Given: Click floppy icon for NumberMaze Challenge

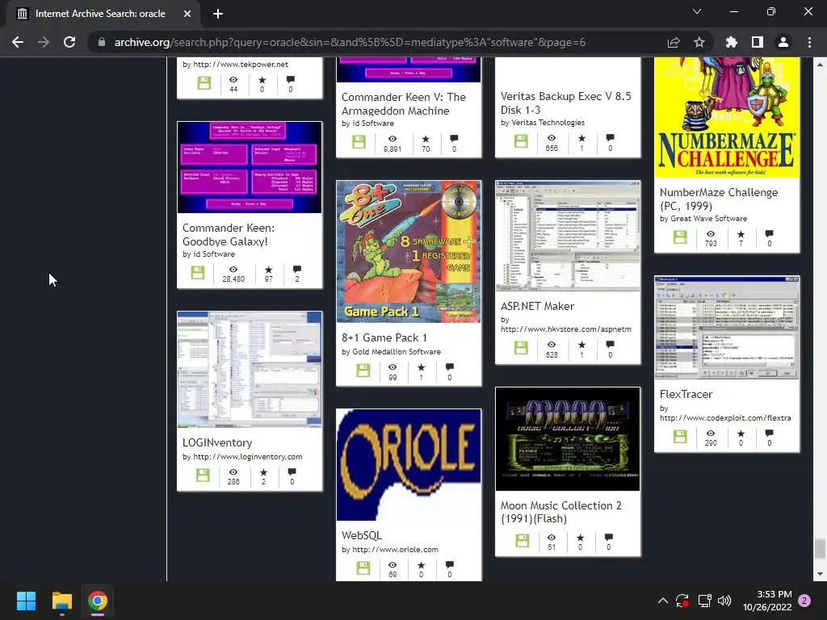Looking at the screenshot, I should pyautogui.click(x=680, y=237).
